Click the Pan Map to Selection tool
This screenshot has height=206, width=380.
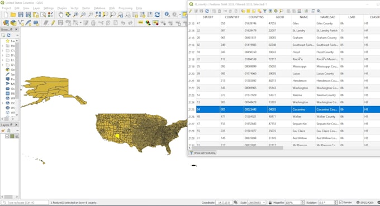(x=68, y=15)
